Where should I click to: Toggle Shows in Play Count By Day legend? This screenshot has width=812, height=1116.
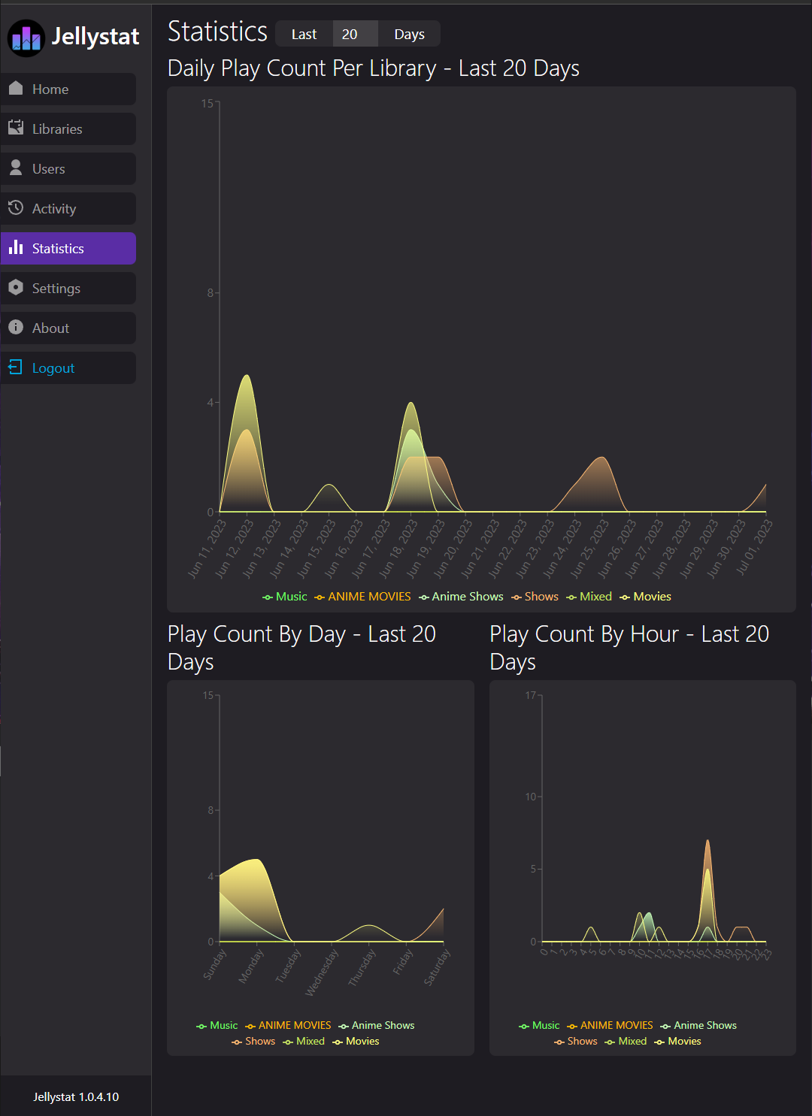click(253, 1041)
